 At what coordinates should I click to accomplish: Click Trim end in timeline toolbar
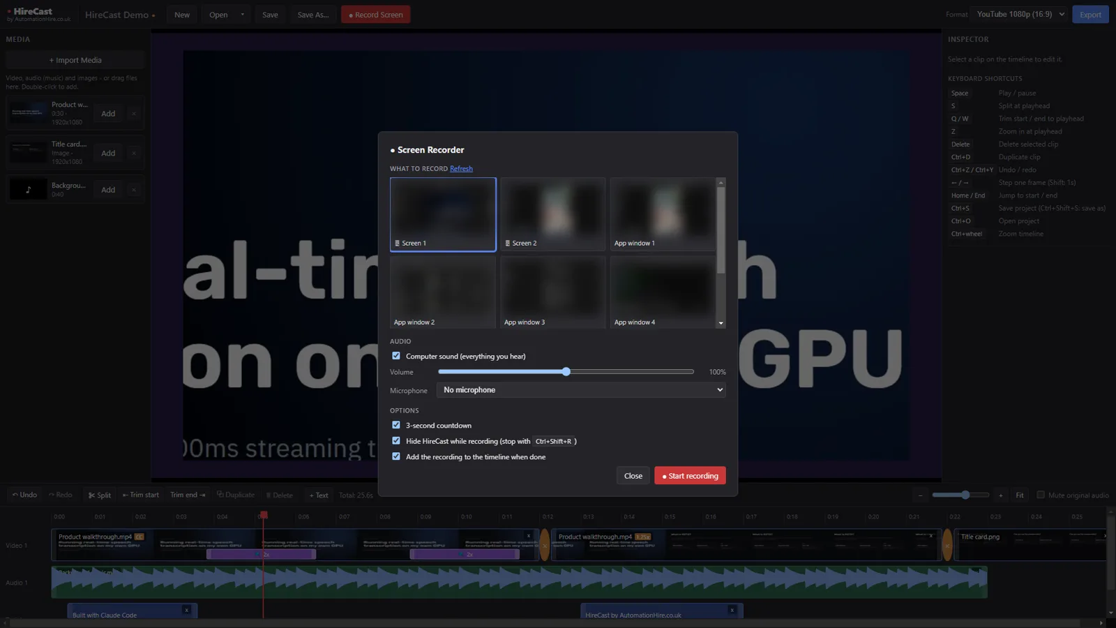(188, 495)
